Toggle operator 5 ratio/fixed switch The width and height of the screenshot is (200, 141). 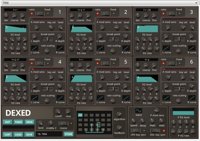click(106, 63)
